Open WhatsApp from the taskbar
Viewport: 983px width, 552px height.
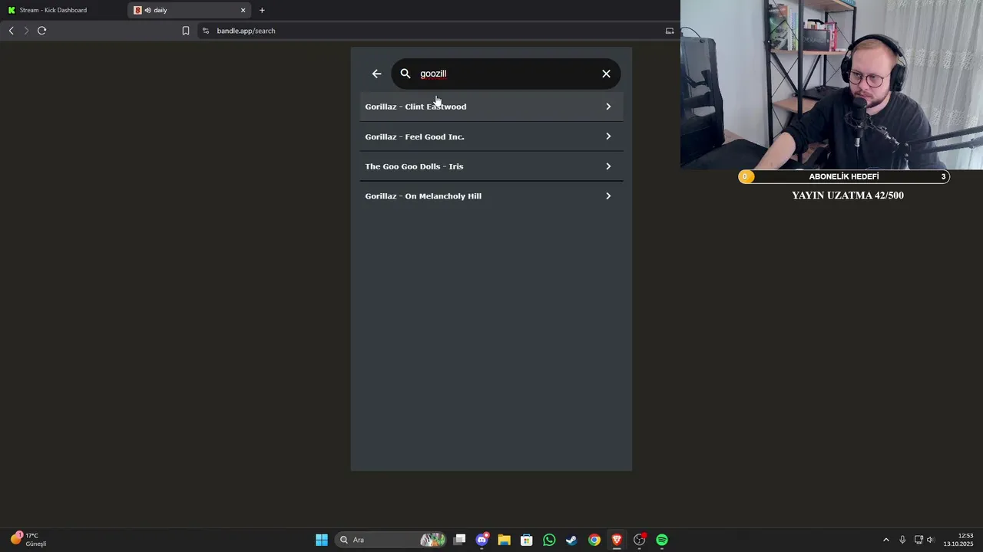(549, 540)
